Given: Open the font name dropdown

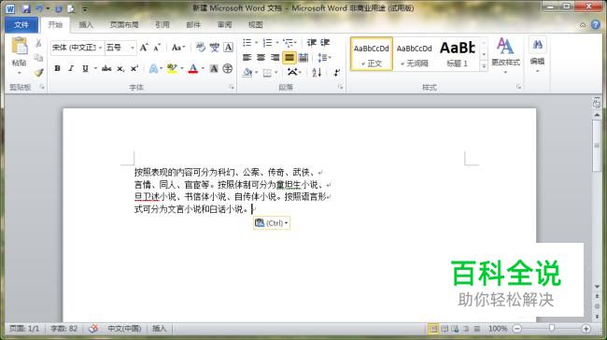Looking at the screenshot, I should click(x=100, y=48).
